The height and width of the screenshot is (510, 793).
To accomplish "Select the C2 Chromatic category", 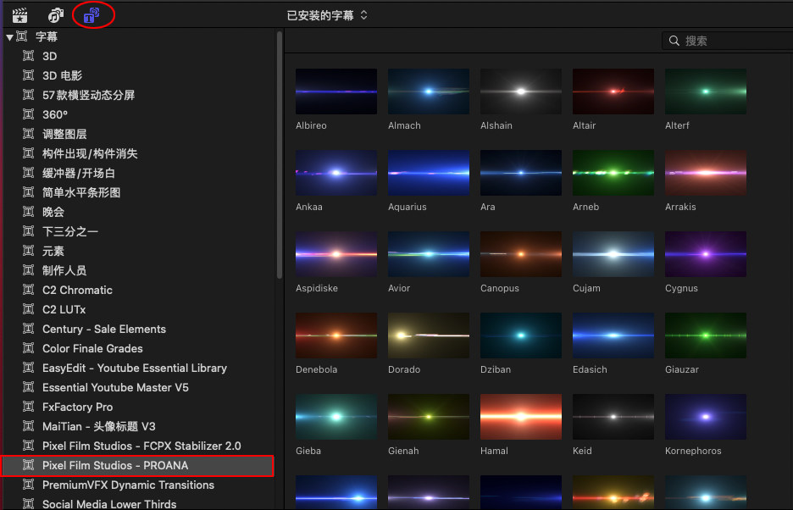I will [139, 290].
